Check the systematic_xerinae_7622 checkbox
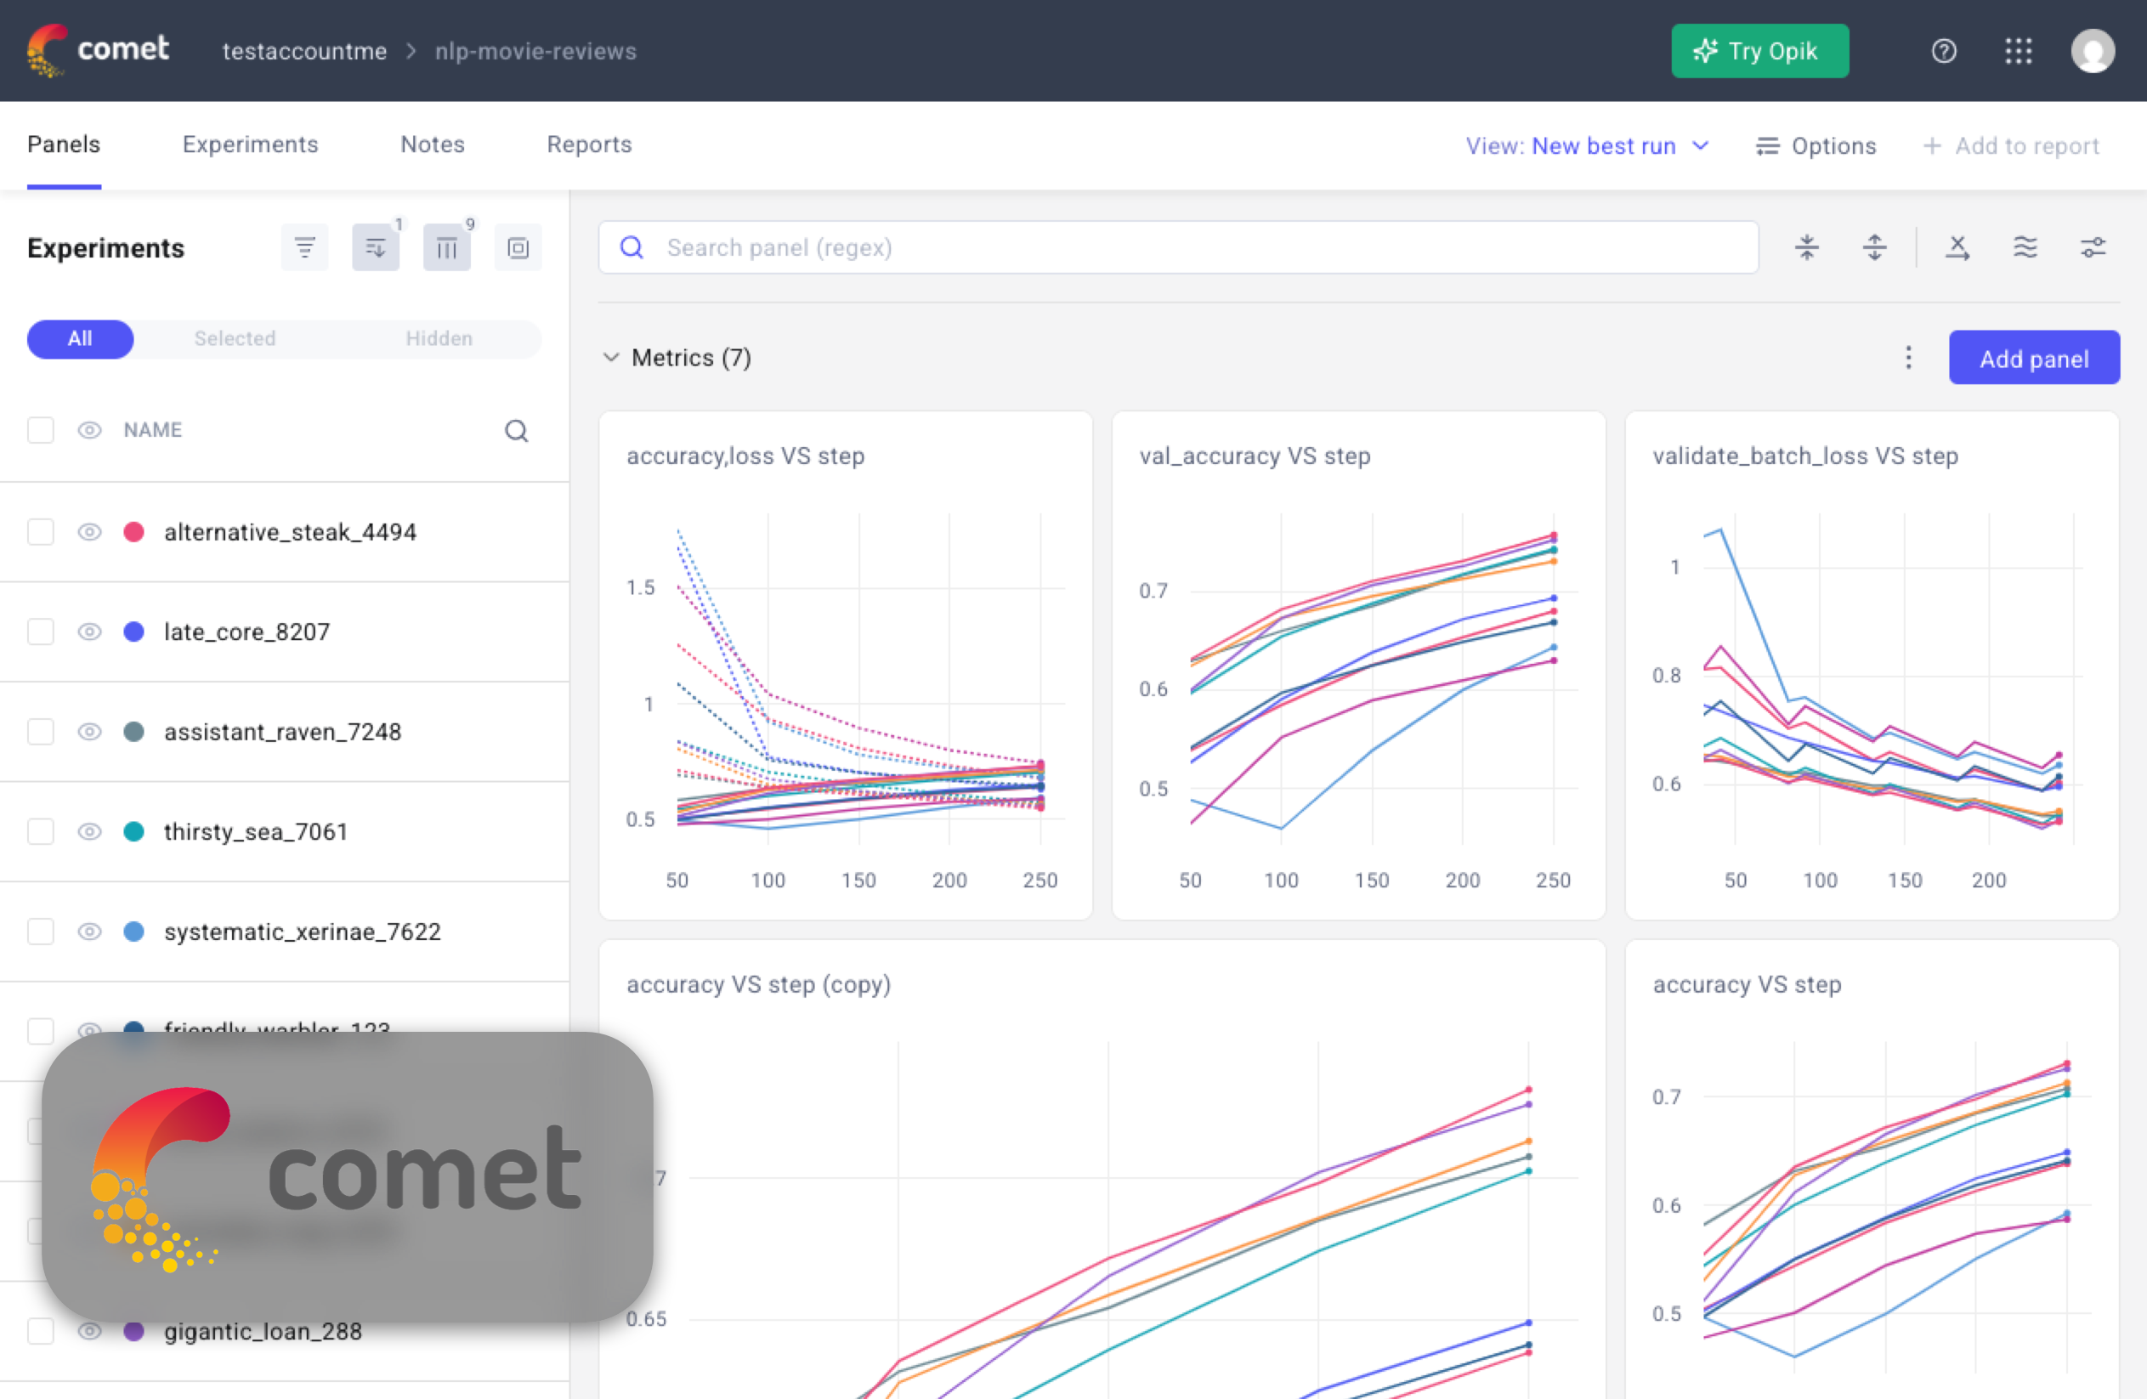Viewport: 2147px width, 1399px height. [x=41, y=932]
